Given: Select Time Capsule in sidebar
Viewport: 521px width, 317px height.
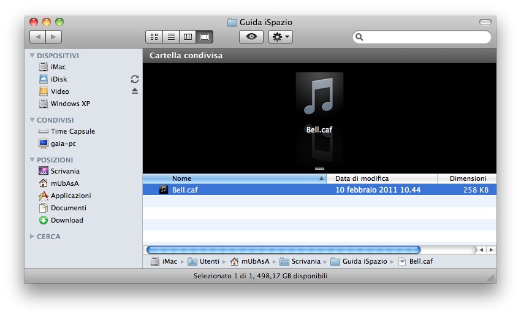Looking at the screenshot, I should tap(72, 131).
